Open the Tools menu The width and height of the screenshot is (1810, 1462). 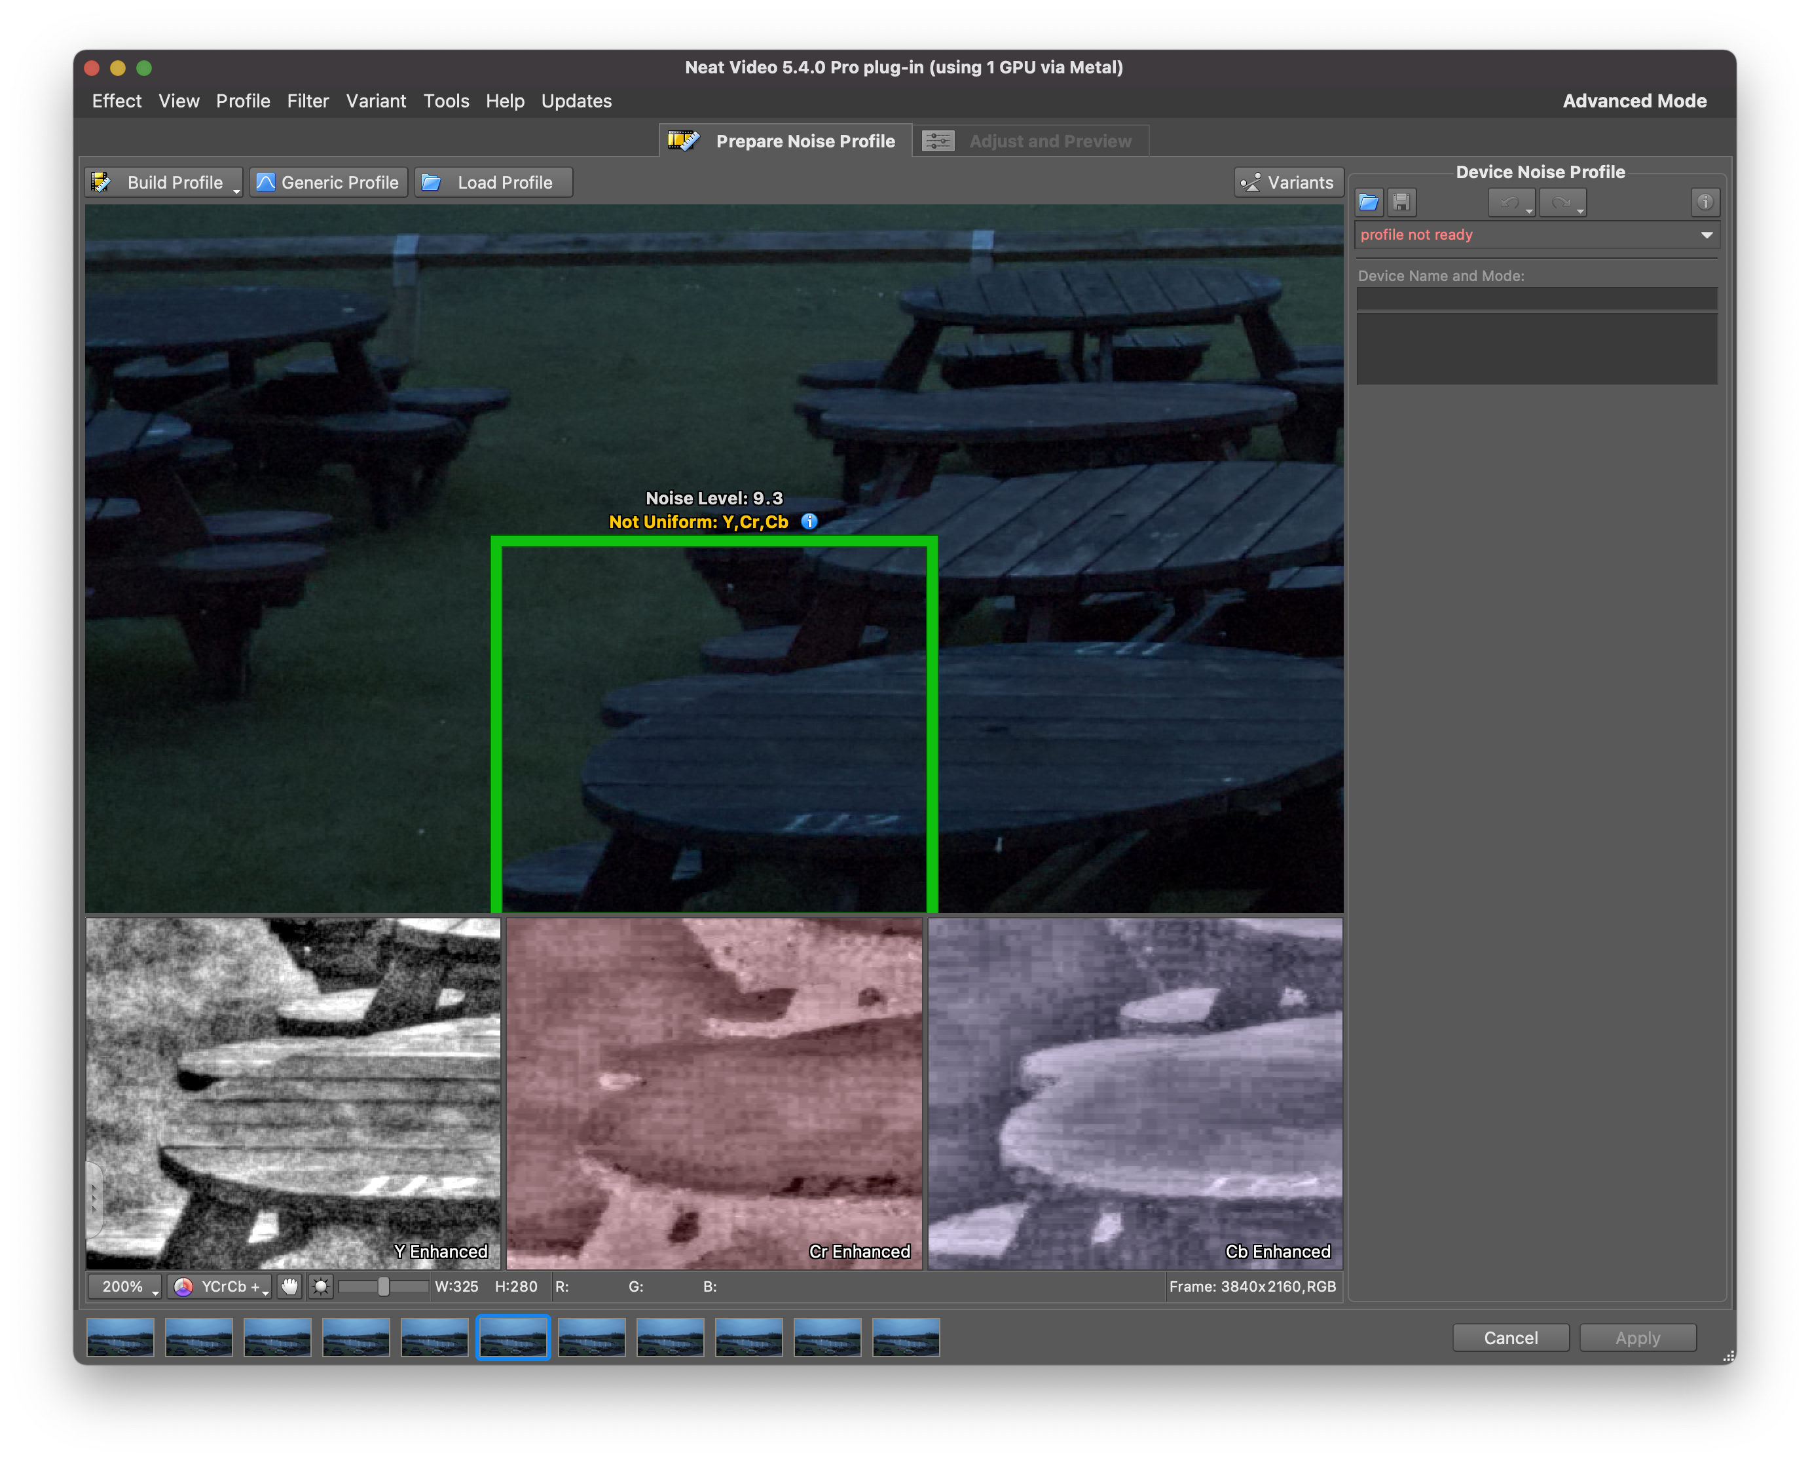coord(445,101)
